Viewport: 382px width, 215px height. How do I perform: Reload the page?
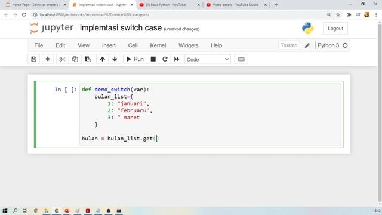24,14
